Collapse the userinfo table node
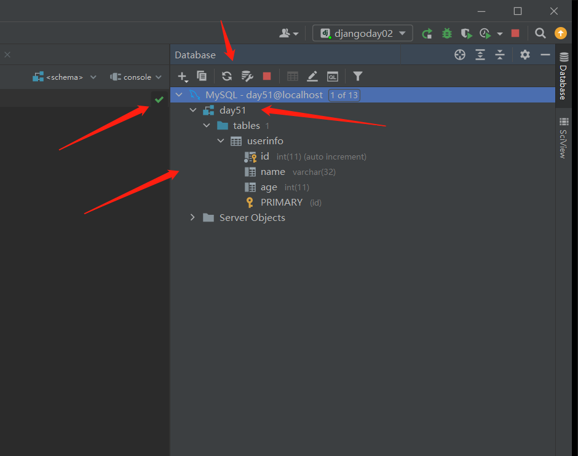Screen dimensions: 578x456 [220, 141]
